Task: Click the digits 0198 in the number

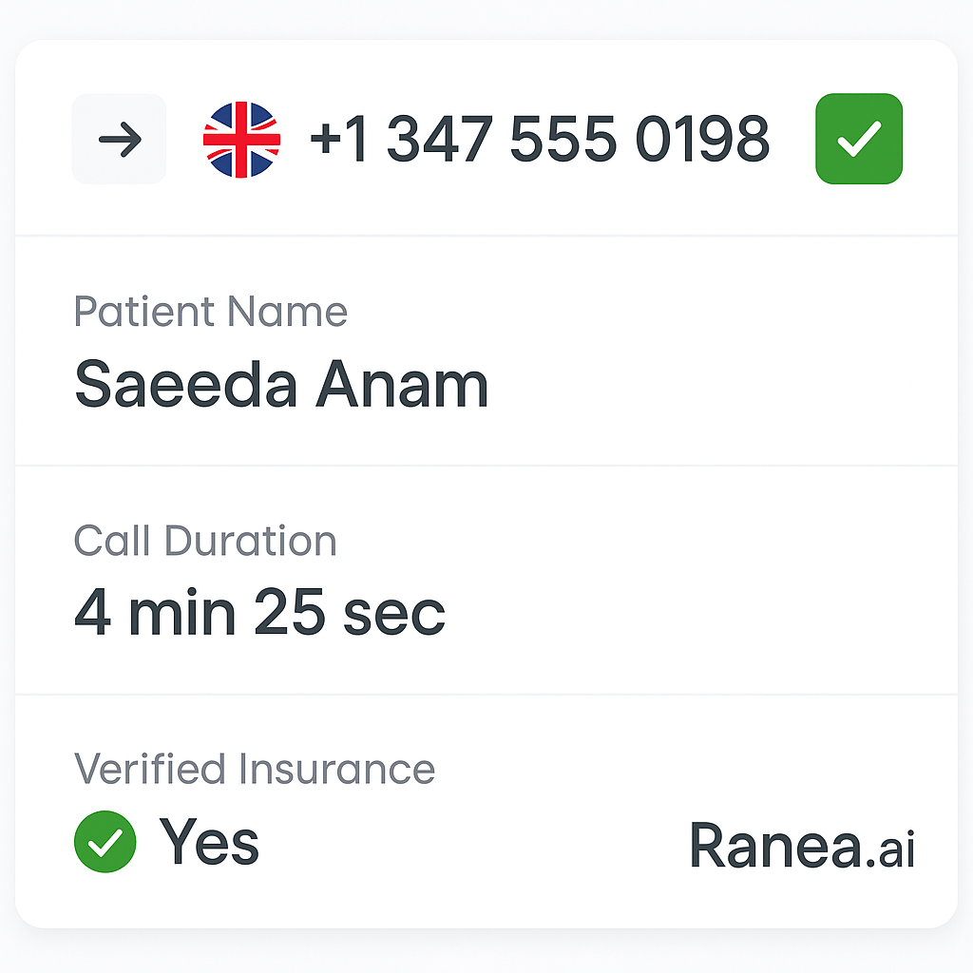Action: tap(703, 139)
